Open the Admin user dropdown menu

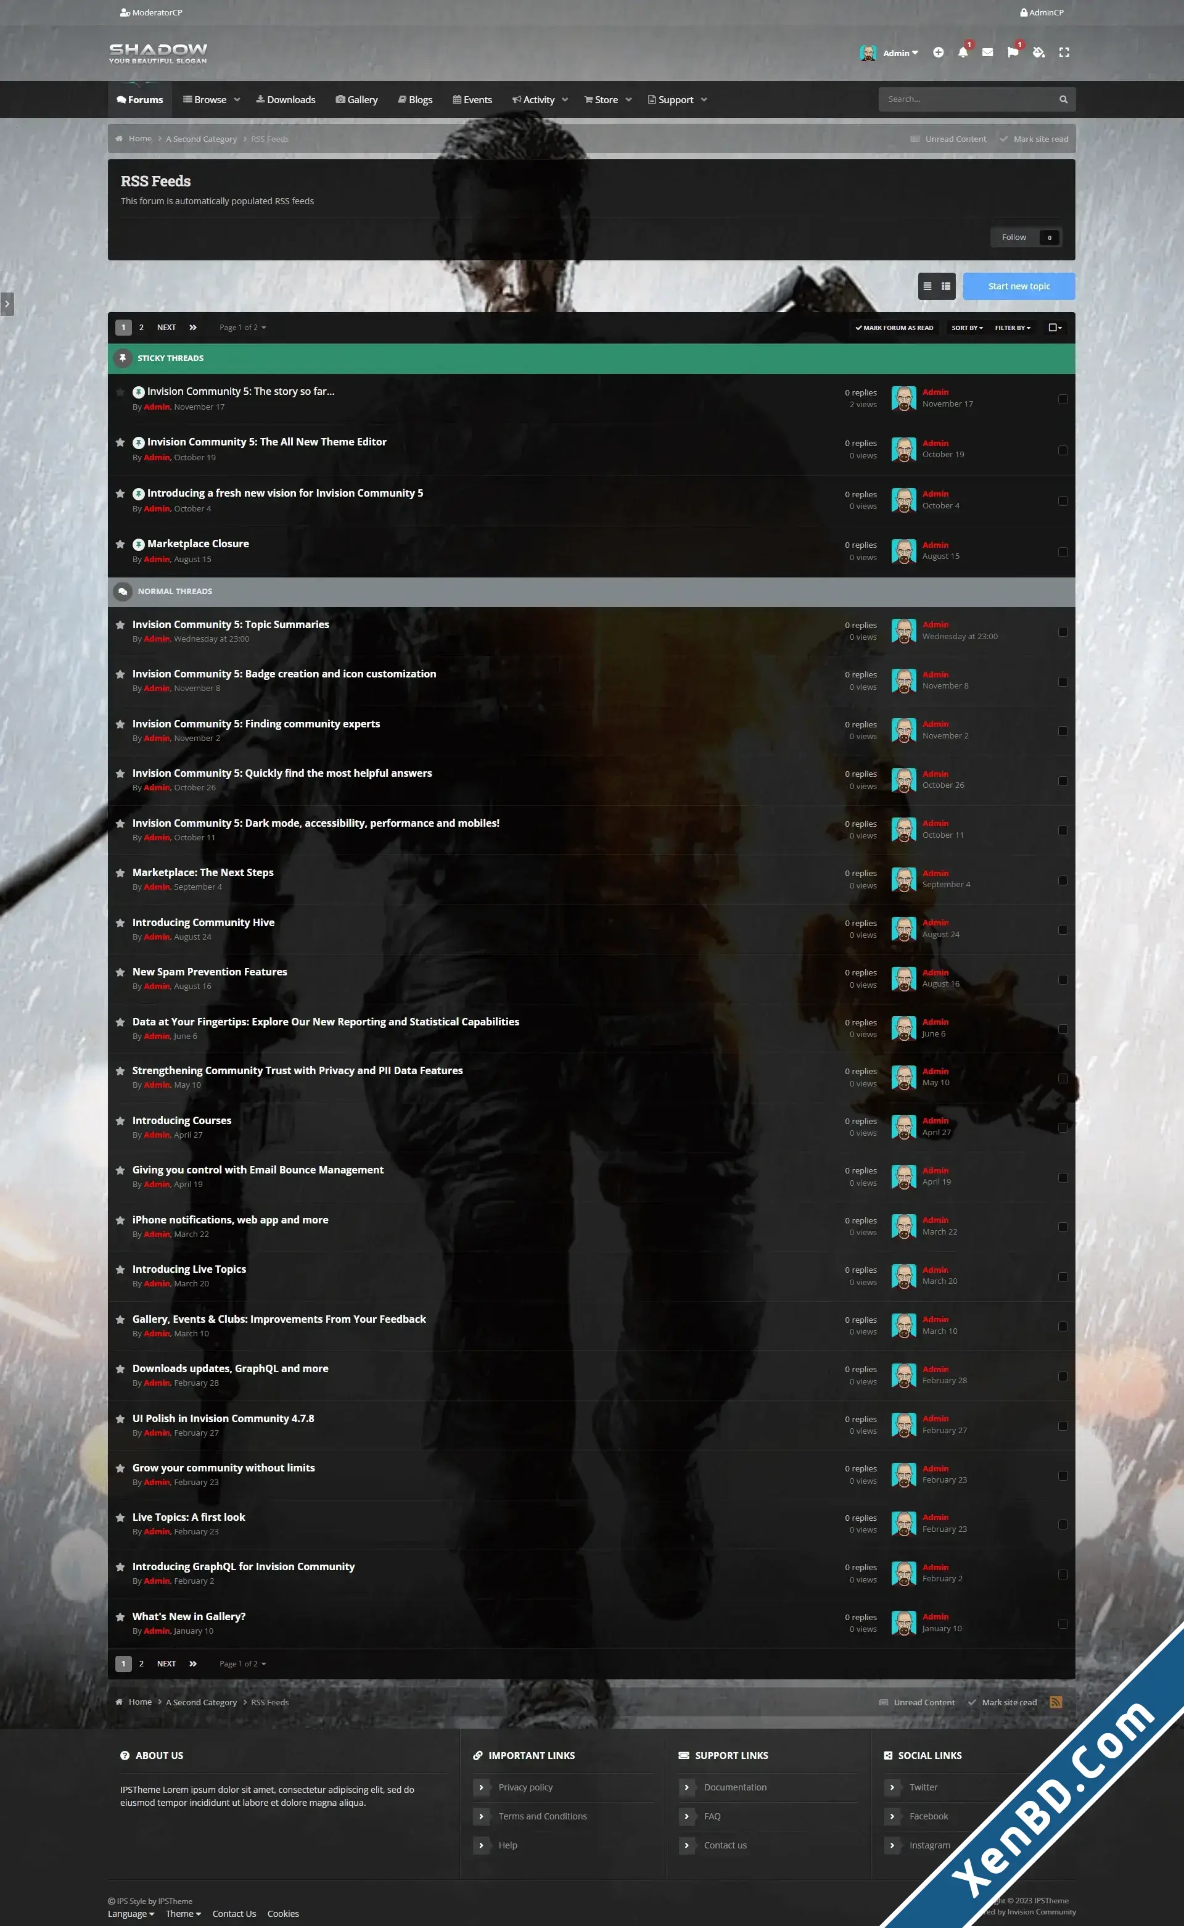click(900, 53)
